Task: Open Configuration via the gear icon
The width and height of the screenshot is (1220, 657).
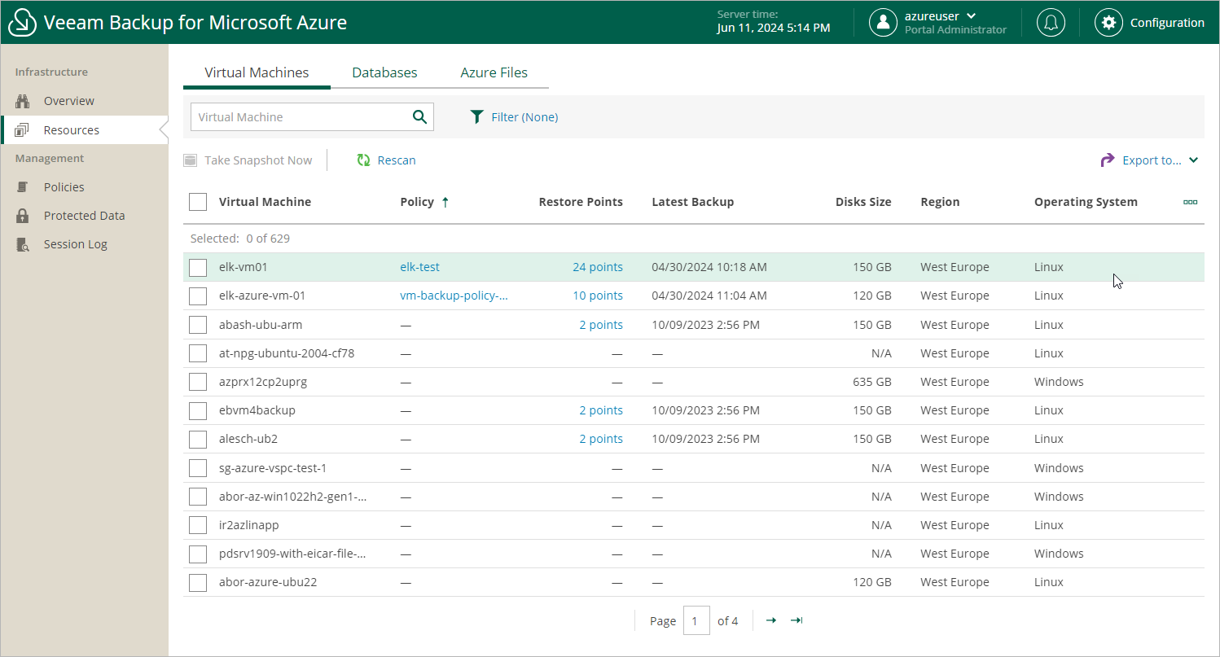Action: click(1108, 23)
